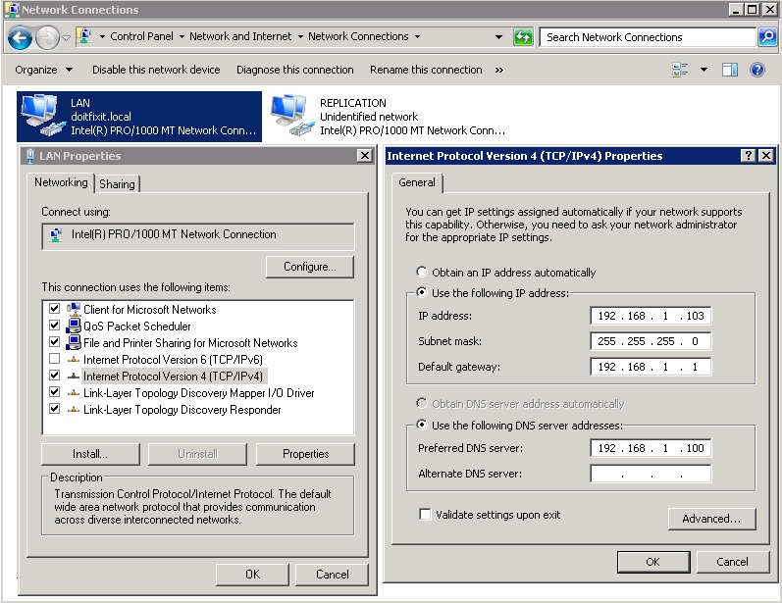Image resolution: width=782 pixels, height=603 pixels.
Task: Click the green Refresh icon
Action: click(523, 37)
